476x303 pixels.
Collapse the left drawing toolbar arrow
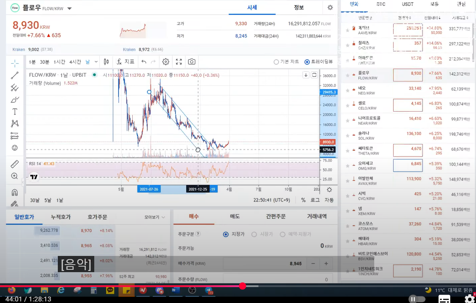point(23,182)
